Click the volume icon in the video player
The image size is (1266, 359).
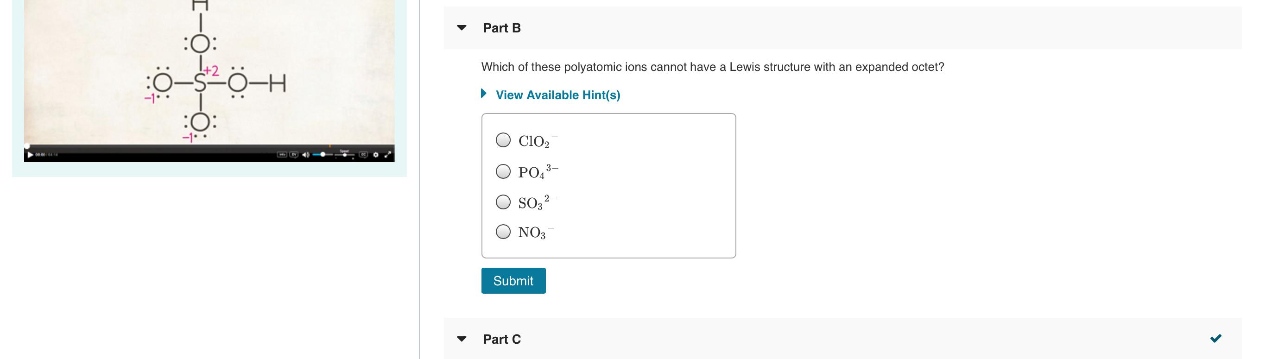(x=306, y=156)
